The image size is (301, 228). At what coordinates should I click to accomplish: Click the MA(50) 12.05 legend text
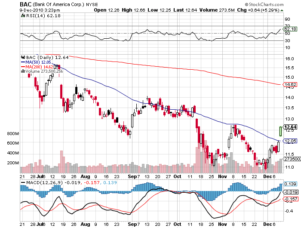click(38, 62)
